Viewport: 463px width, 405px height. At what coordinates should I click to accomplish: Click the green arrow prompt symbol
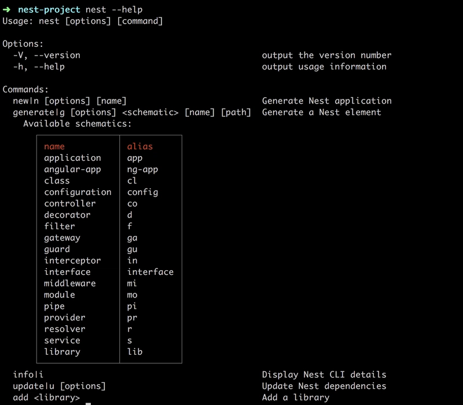point(6,10)
